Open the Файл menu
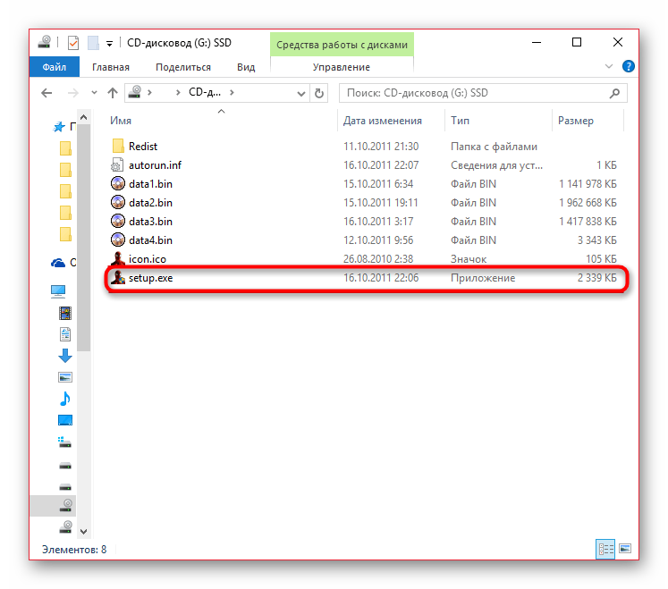Image resolution: width=668 pixels, height=589 pixels. pyautogui.click(x=55, y=67)
